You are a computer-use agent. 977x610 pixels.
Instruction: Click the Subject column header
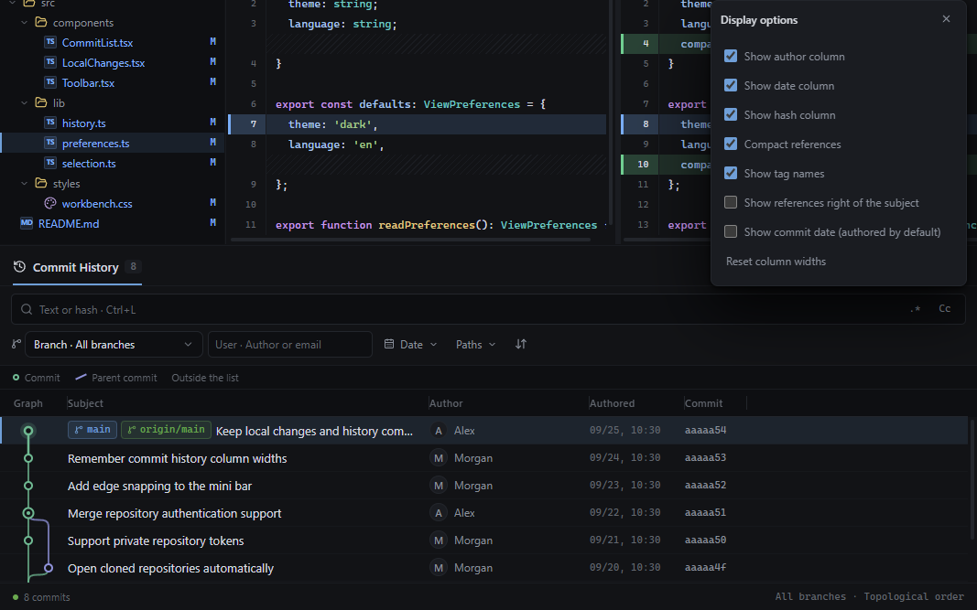tap(85, 403)
